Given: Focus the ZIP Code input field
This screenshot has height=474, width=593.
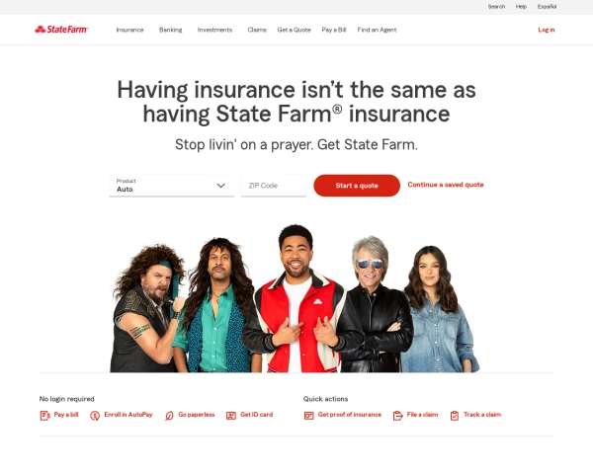Looking at the screenshot, I should tap(274, 186).
